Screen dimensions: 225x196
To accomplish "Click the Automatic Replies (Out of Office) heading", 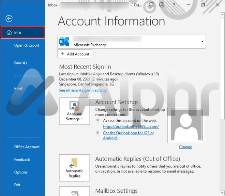I will point(138,159).
